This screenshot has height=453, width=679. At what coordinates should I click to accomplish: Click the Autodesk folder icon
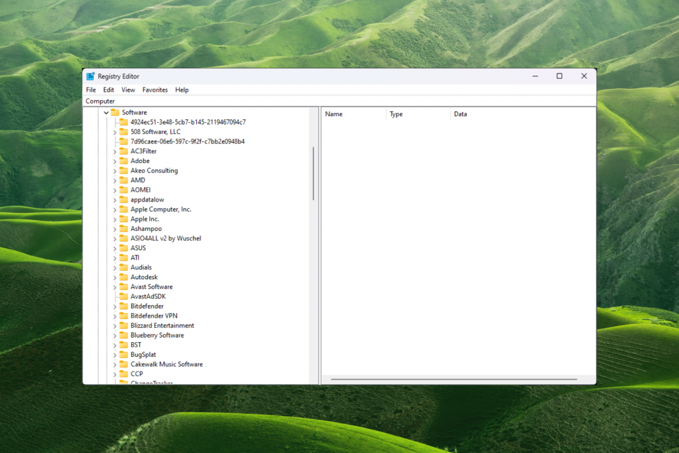coord(124,277)
